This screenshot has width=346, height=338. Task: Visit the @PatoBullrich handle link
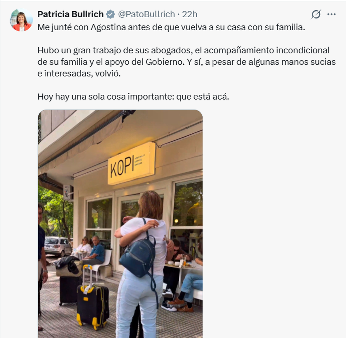point(146,14)
